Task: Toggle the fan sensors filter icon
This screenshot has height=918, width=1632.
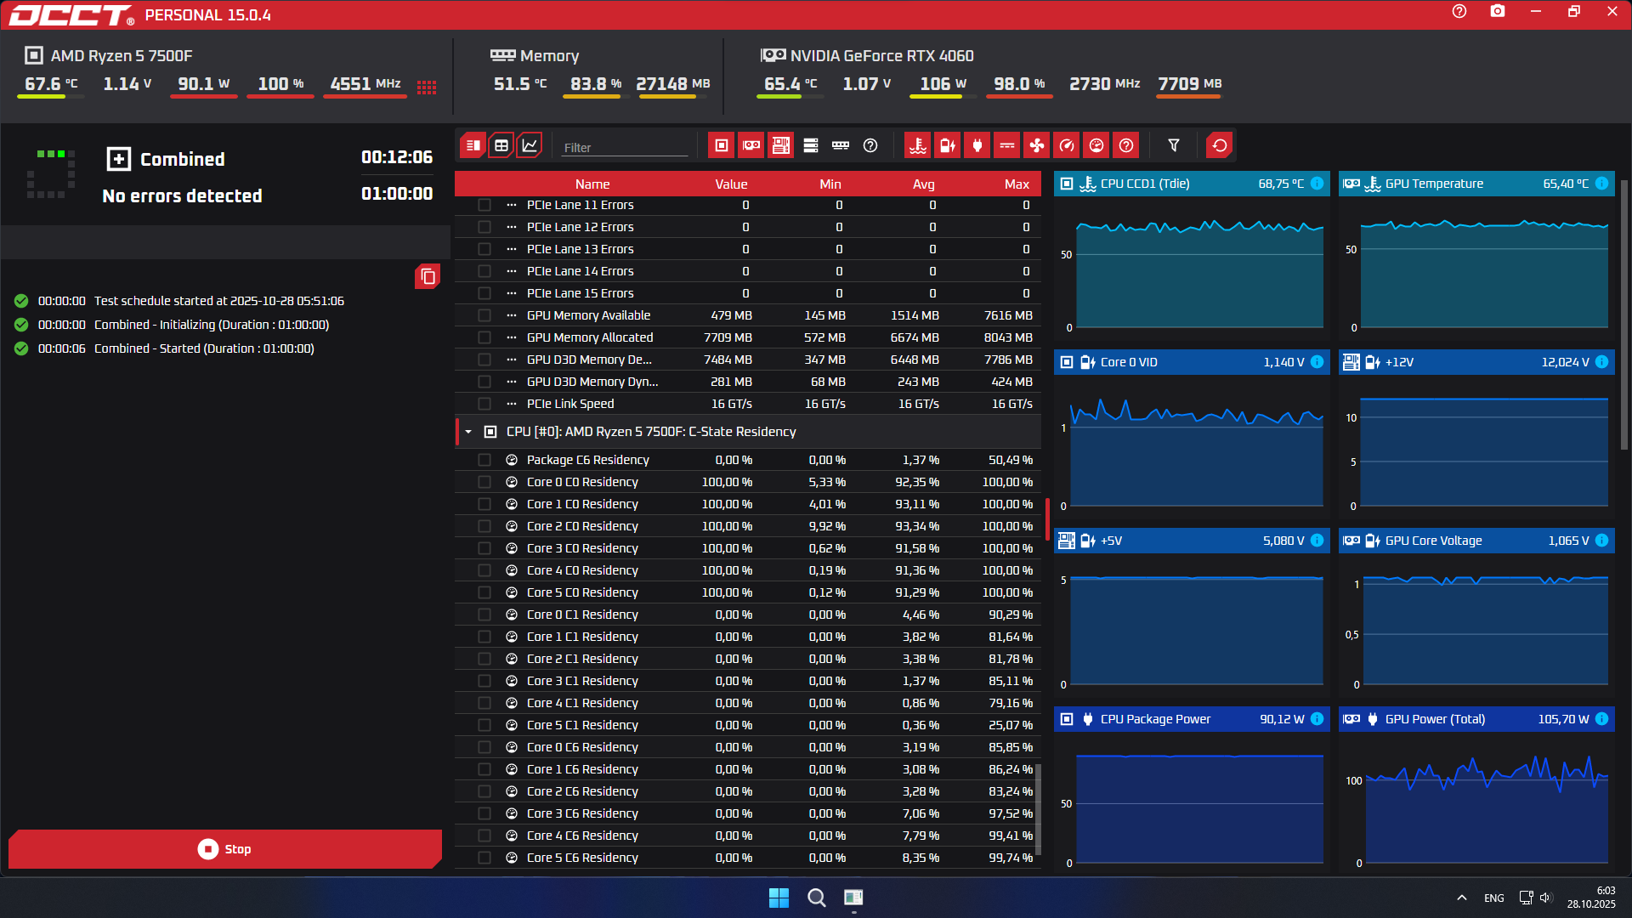Action: (x=1037, y=145)
